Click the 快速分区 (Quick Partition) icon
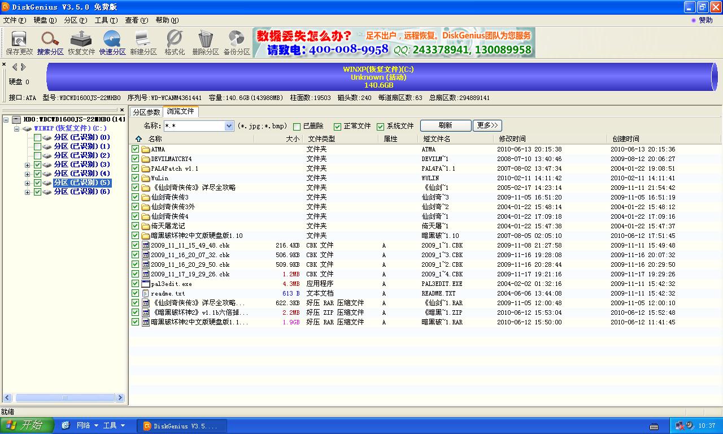This screenshot has height=434, width=723. 112,42
